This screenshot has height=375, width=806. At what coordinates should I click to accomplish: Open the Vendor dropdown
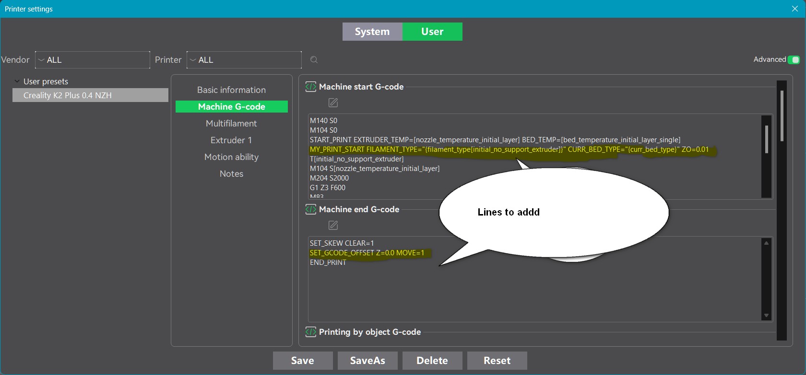pyautogui.click(x=93, y=60)
